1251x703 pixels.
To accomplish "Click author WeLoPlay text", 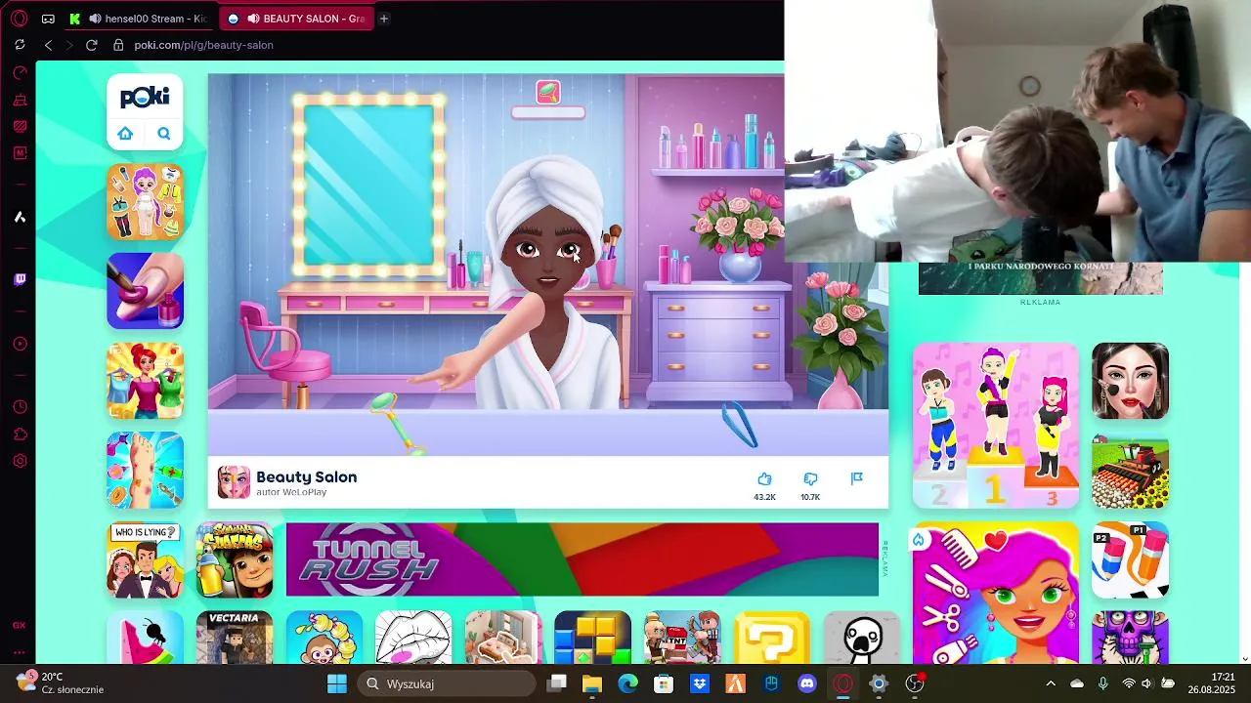I will click(x=291, y=492).
